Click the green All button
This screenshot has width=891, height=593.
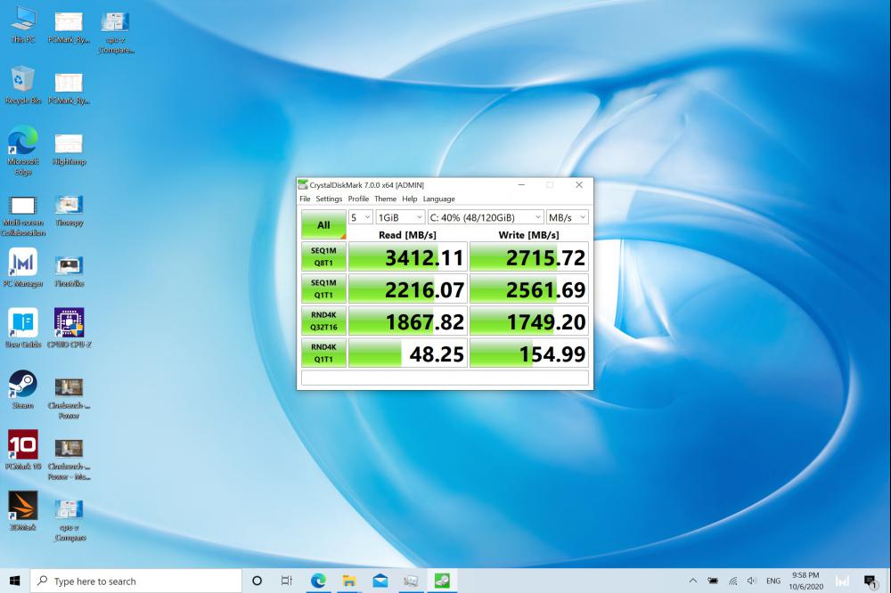tap(323, 224)
